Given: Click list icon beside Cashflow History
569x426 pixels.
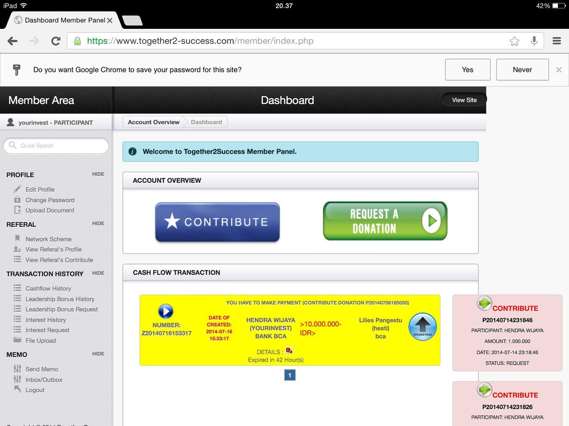Looking at the screenshot, I should click(x=17, y=288).
